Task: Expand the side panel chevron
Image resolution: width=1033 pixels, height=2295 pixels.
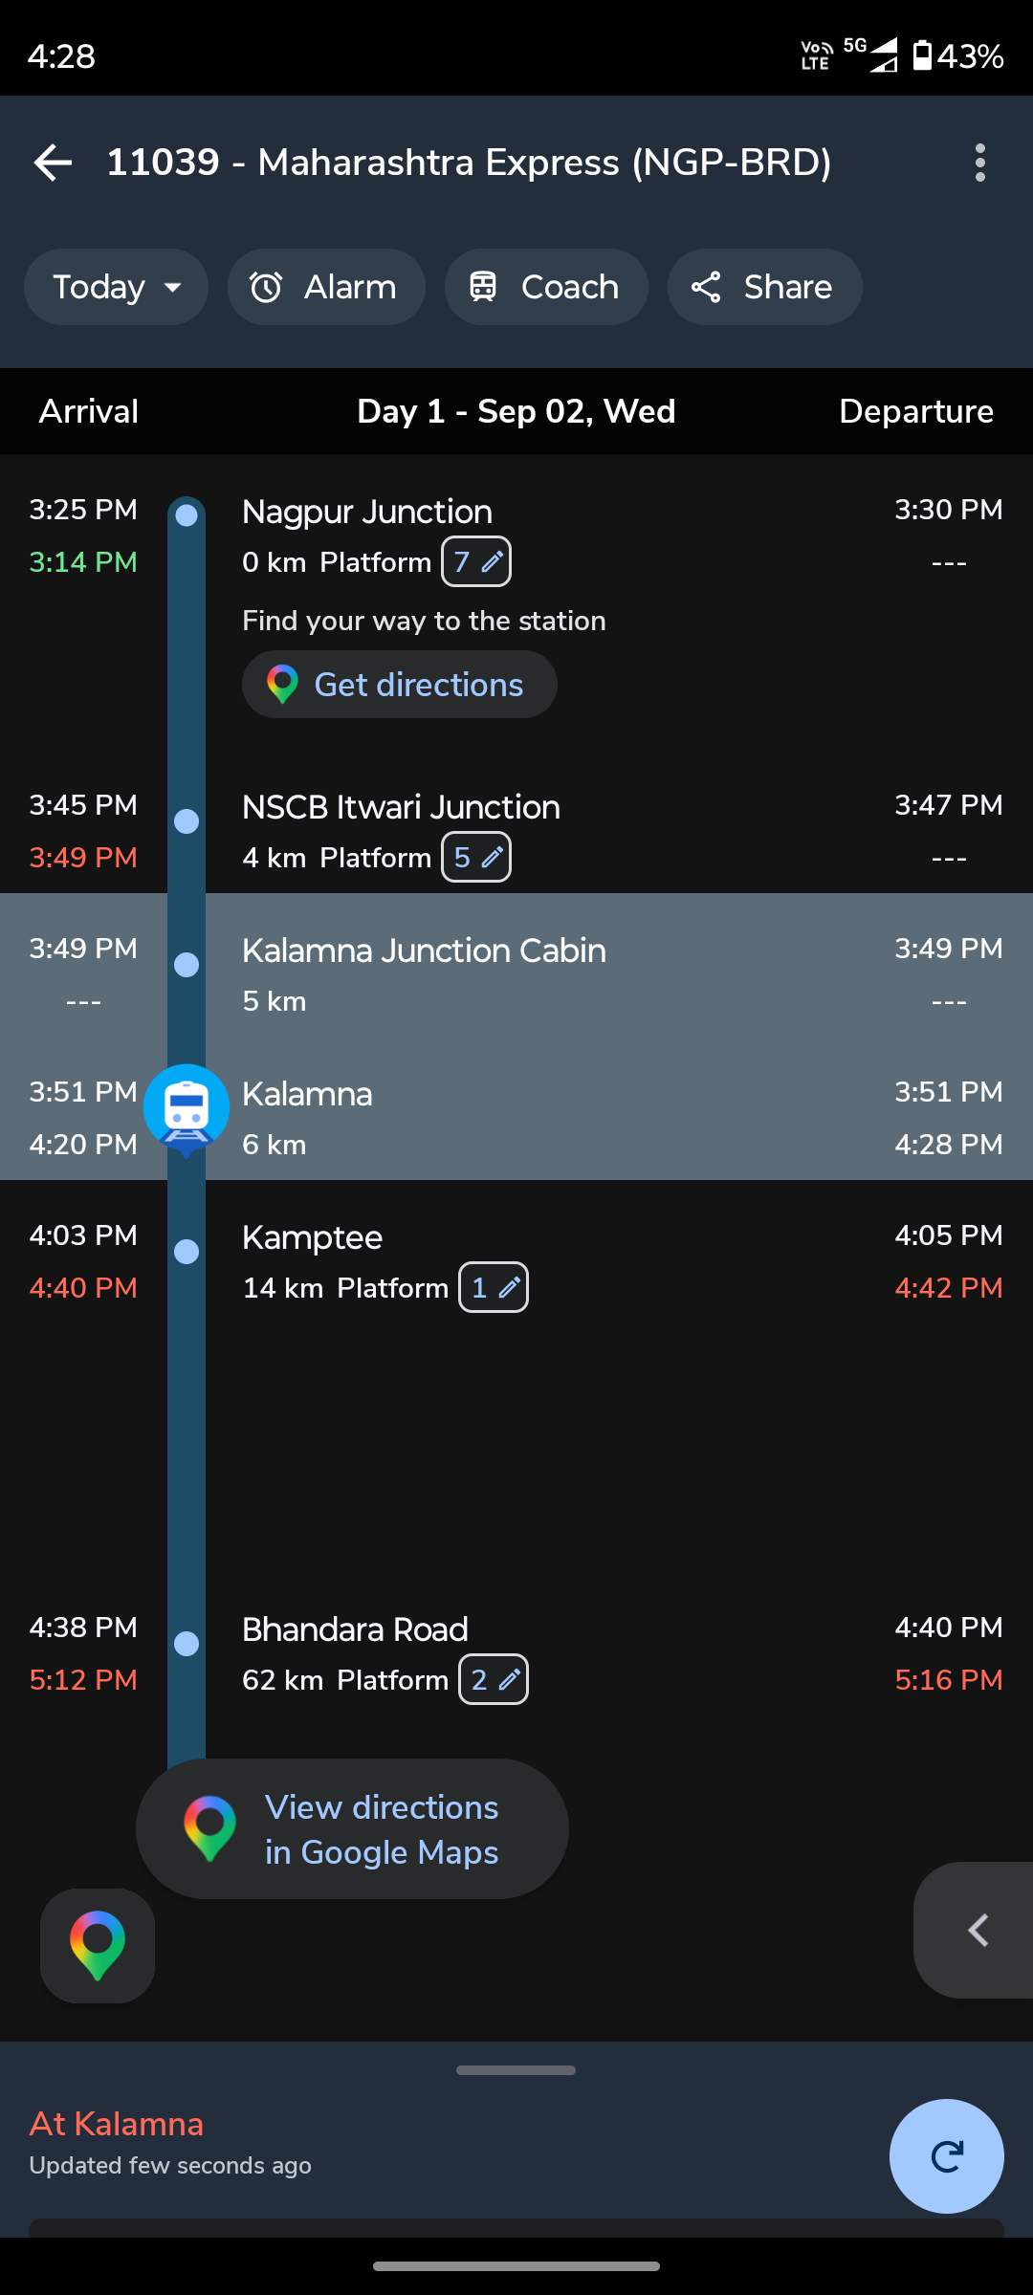Action: pos(976,1930)
